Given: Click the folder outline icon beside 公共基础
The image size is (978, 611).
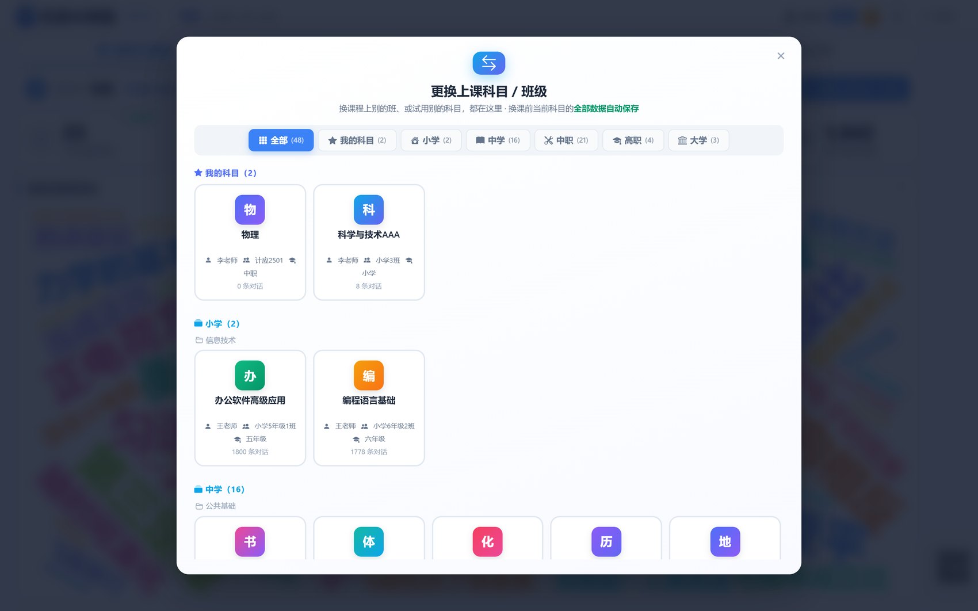Looking at the screenshot, I should pos(199,506).
